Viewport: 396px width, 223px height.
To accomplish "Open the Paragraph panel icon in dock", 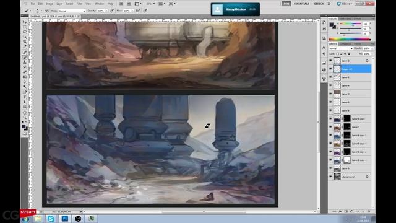I will click(324, 54).
